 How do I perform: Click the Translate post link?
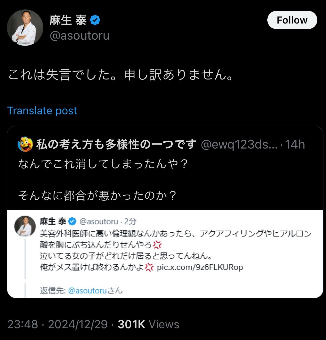coord(42,111)
